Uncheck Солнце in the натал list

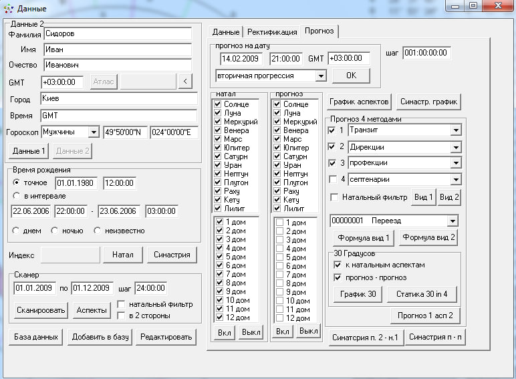[x=219, y=105]
